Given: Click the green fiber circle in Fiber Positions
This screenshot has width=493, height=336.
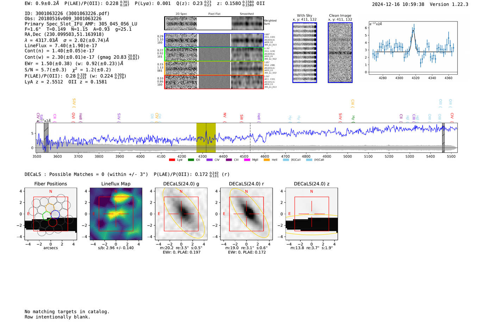Looking at the screenshot, I should (x=46, y=215).
